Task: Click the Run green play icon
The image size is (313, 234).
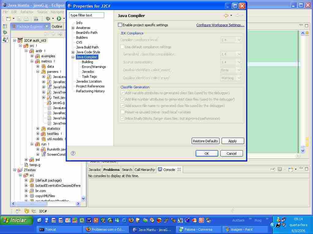Action: point(59,19)
